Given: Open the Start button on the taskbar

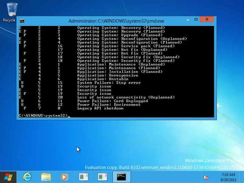Looking at the screenshot, I should tap(8, 177).
